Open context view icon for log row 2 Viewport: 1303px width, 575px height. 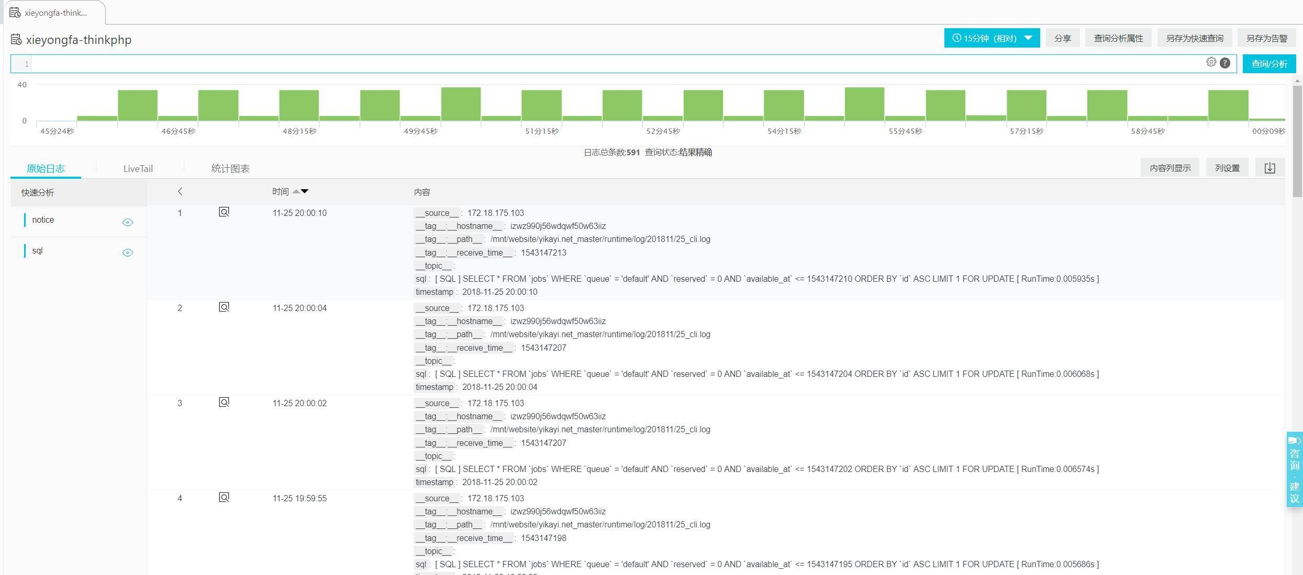(x=224, y=307)
